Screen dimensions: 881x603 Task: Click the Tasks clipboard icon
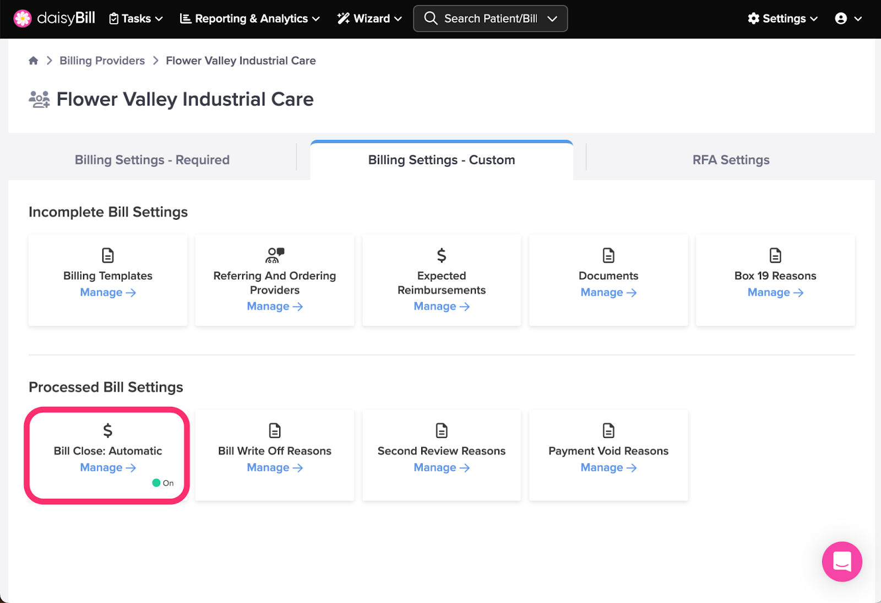click(114, 19)
